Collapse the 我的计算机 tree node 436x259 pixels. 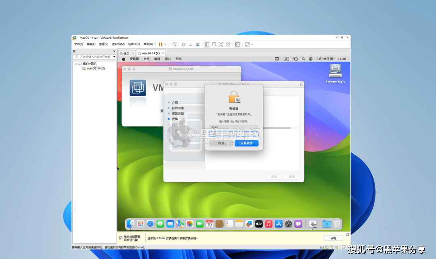(75, 64)
